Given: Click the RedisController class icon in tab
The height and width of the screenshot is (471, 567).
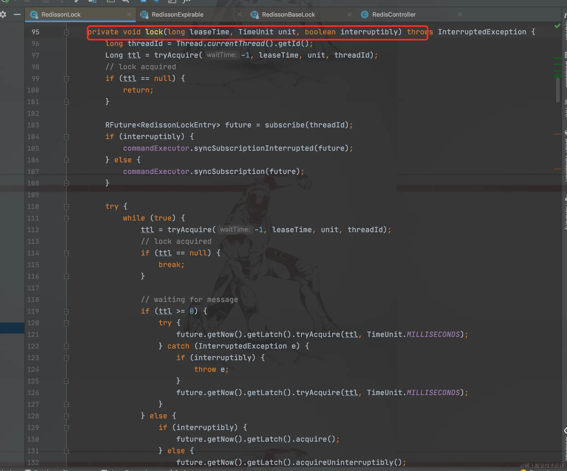Looking at the screenshot, I should (x=365, y=14).
